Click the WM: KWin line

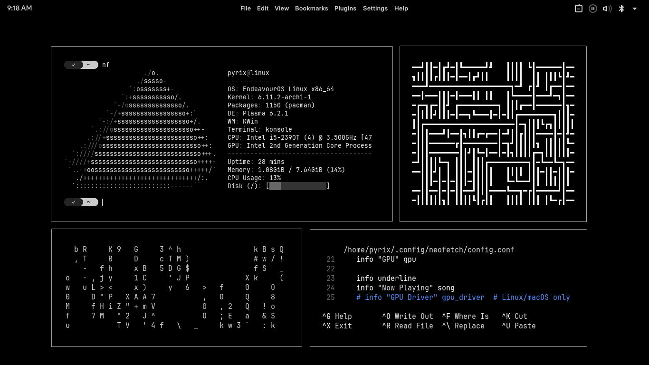pos(243,122)
